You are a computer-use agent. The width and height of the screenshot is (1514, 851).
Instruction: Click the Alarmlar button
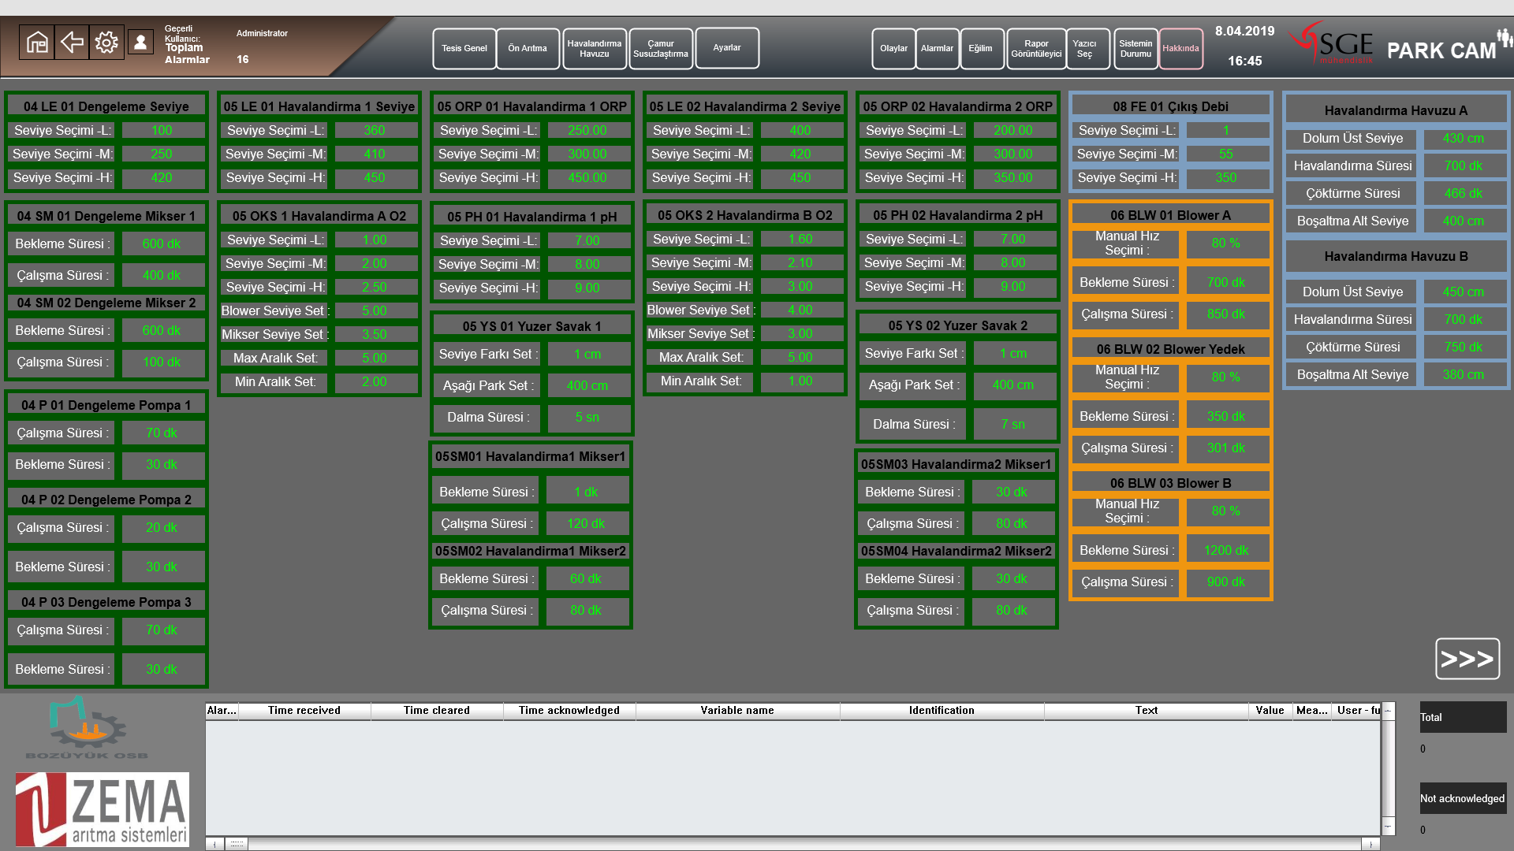937,49
